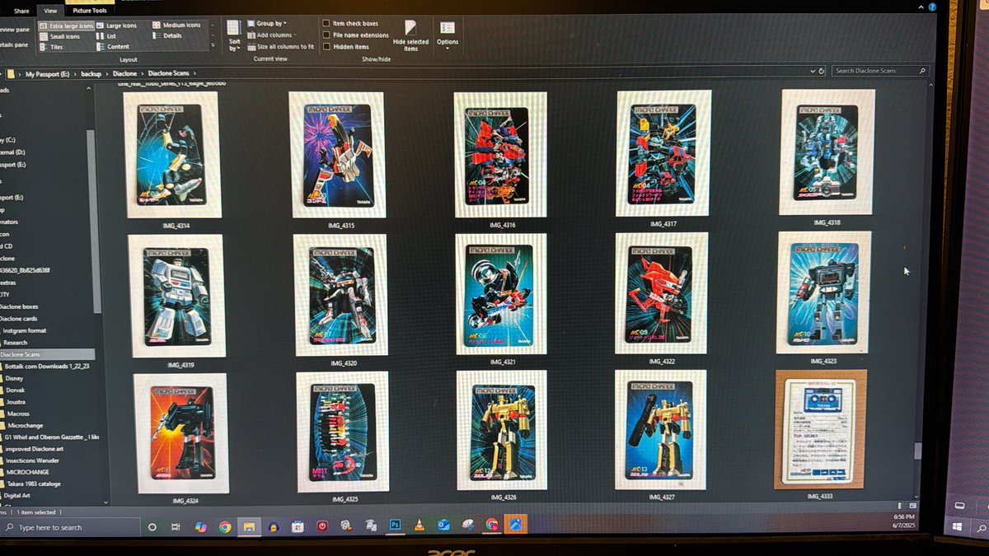The width and height of the screenshot is (989, 556).
Task: Open headphones app icon on taskbar
Action: (x=273, y=526)
